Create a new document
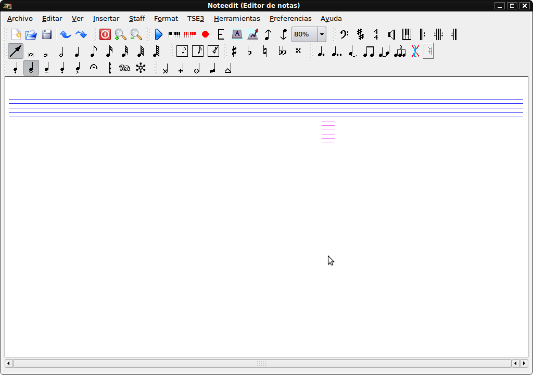The height and width of the screenshot is (375, 533). point(16,34)
